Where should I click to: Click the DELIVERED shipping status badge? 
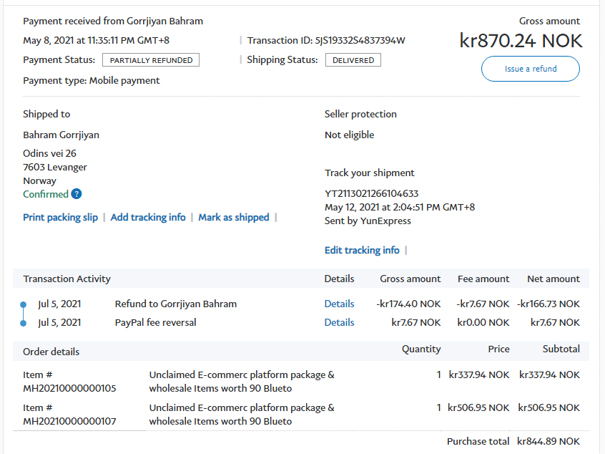point(353,60)
